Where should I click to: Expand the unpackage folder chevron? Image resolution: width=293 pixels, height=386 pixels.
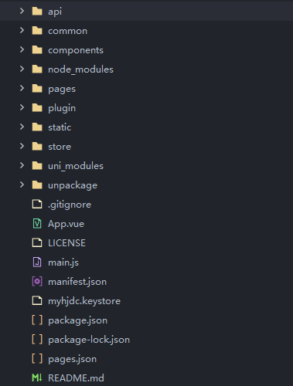(x=22, y=185)
